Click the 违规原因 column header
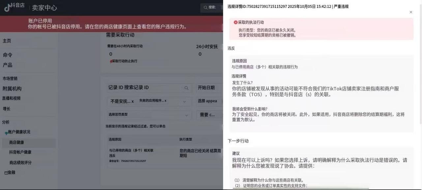Image resolution: width=422 pixels, height=190 pixels. pos(115,139)
